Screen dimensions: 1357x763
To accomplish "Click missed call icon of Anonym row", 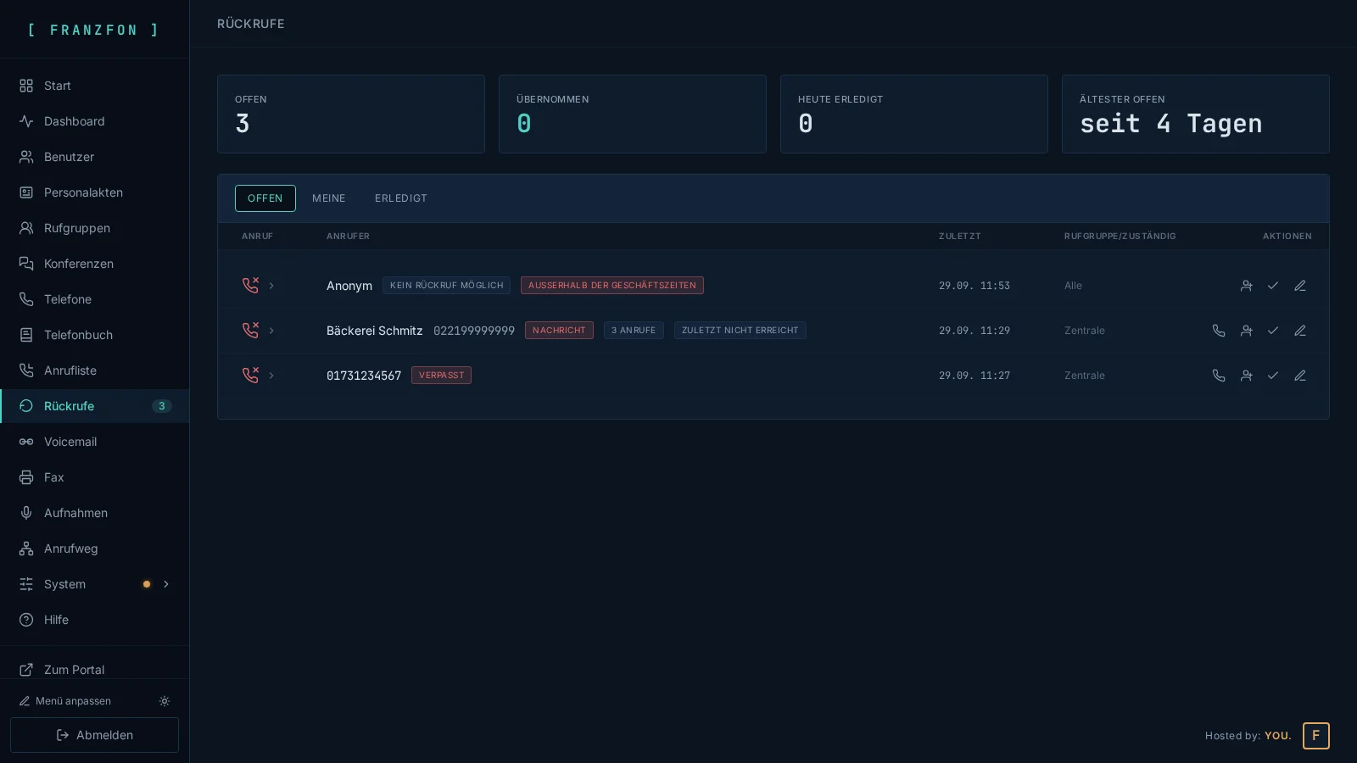I will [x=250, y=286].
